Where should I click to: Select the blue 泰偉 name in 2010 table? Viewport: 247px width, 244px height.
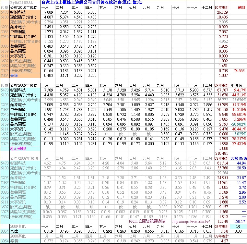coord(14,76)
